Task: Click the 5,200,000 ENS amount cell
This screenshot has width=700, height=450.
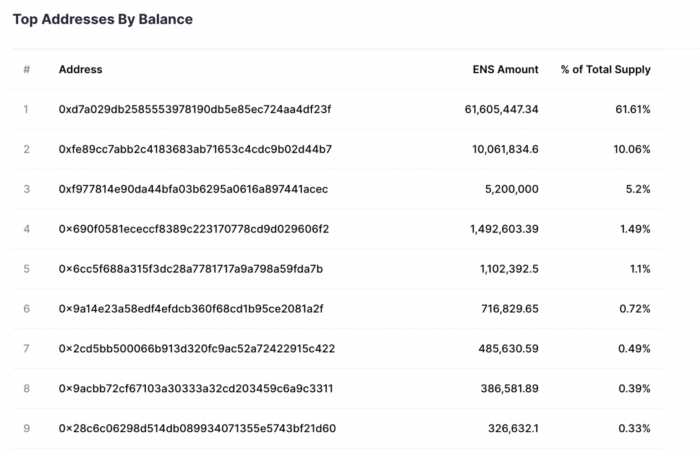Action: click(511, 189)
